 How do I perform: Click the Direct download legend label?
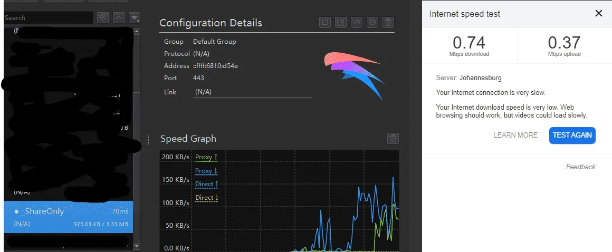(x=206, y=198)
